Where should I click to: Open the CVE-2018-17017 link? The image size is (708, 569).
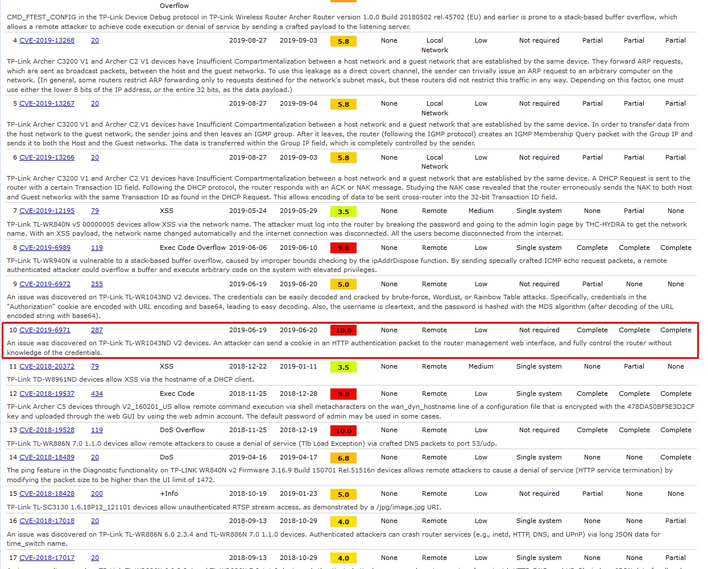coord(47,558)
